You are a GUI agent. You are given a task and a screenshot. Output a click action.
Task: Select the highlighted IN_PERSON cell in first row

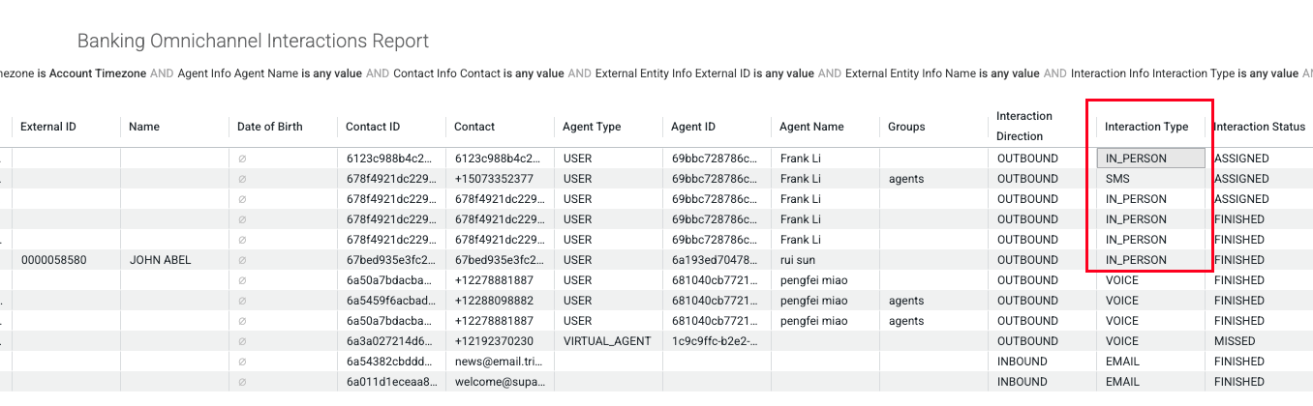1151,159
